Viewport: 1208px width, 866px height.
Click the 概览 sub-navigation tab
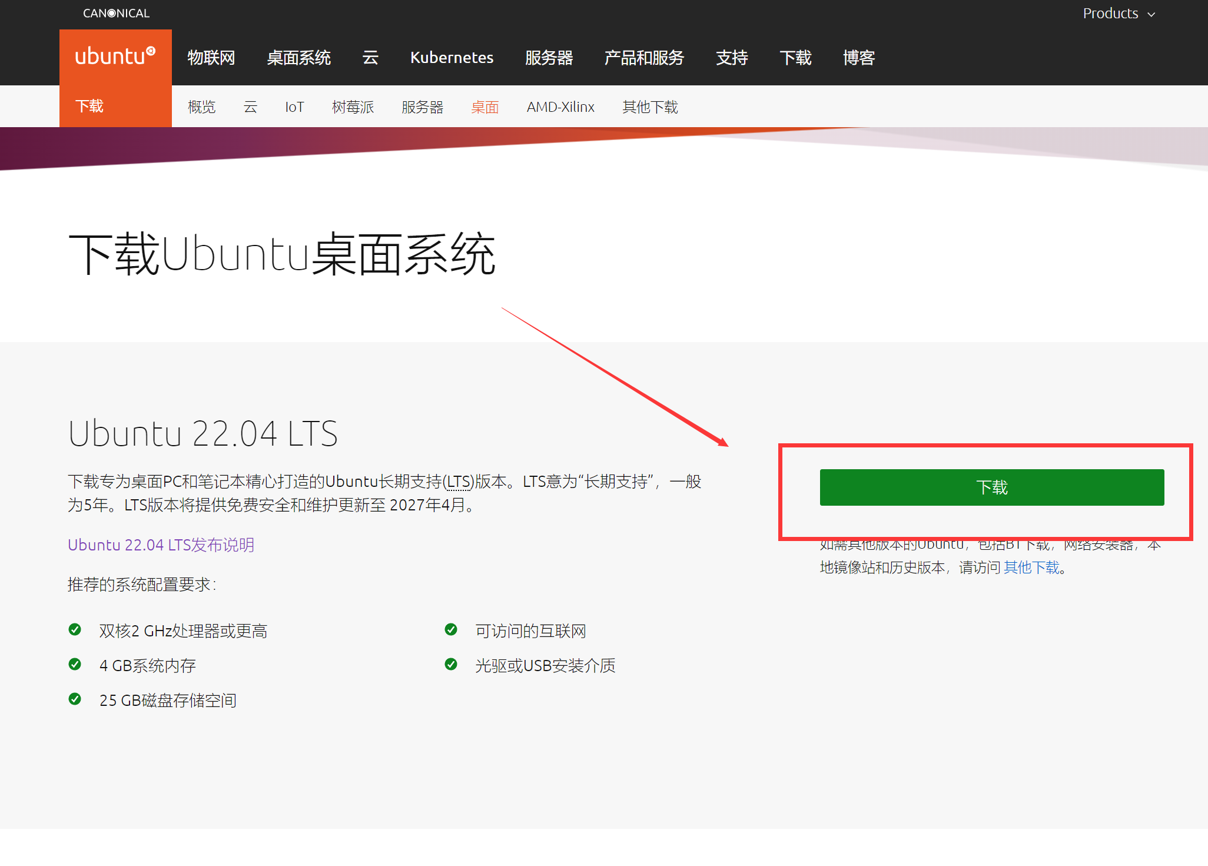[201, 107]
